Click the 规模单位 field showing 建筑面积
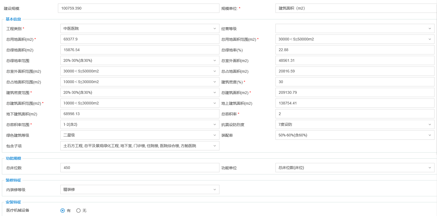Image resolution: width=437 pixels, height=216 pixels. tap(356, 8)
